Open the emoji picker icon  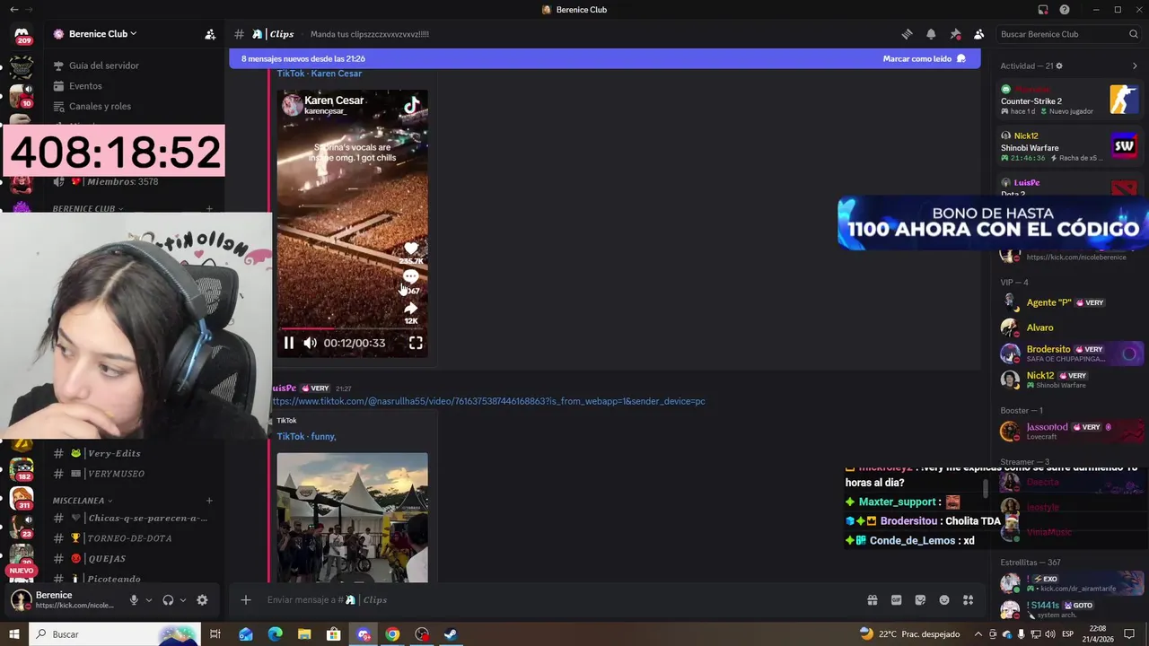(x=944, y=600)
